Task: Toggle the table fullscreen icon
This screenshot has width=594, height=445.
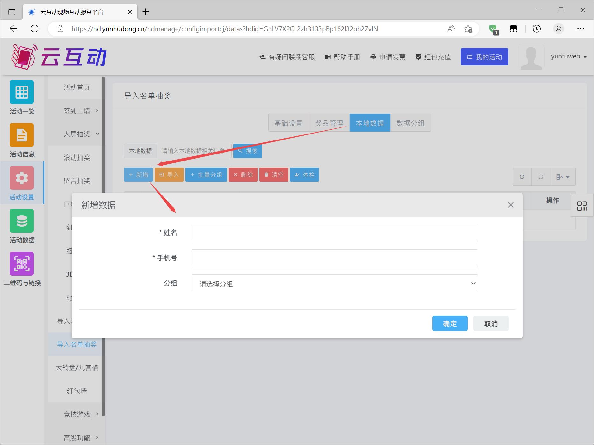Action: [541, 177]
